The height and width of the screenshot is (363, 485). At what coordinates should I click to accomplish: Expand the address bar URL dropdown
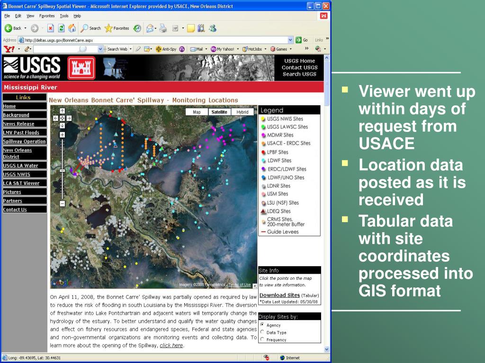(290, 40)
